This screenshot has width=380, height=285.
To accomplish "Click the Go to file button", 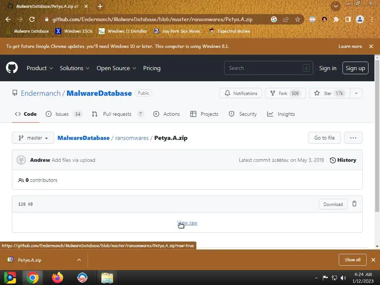I will (324, 138).
